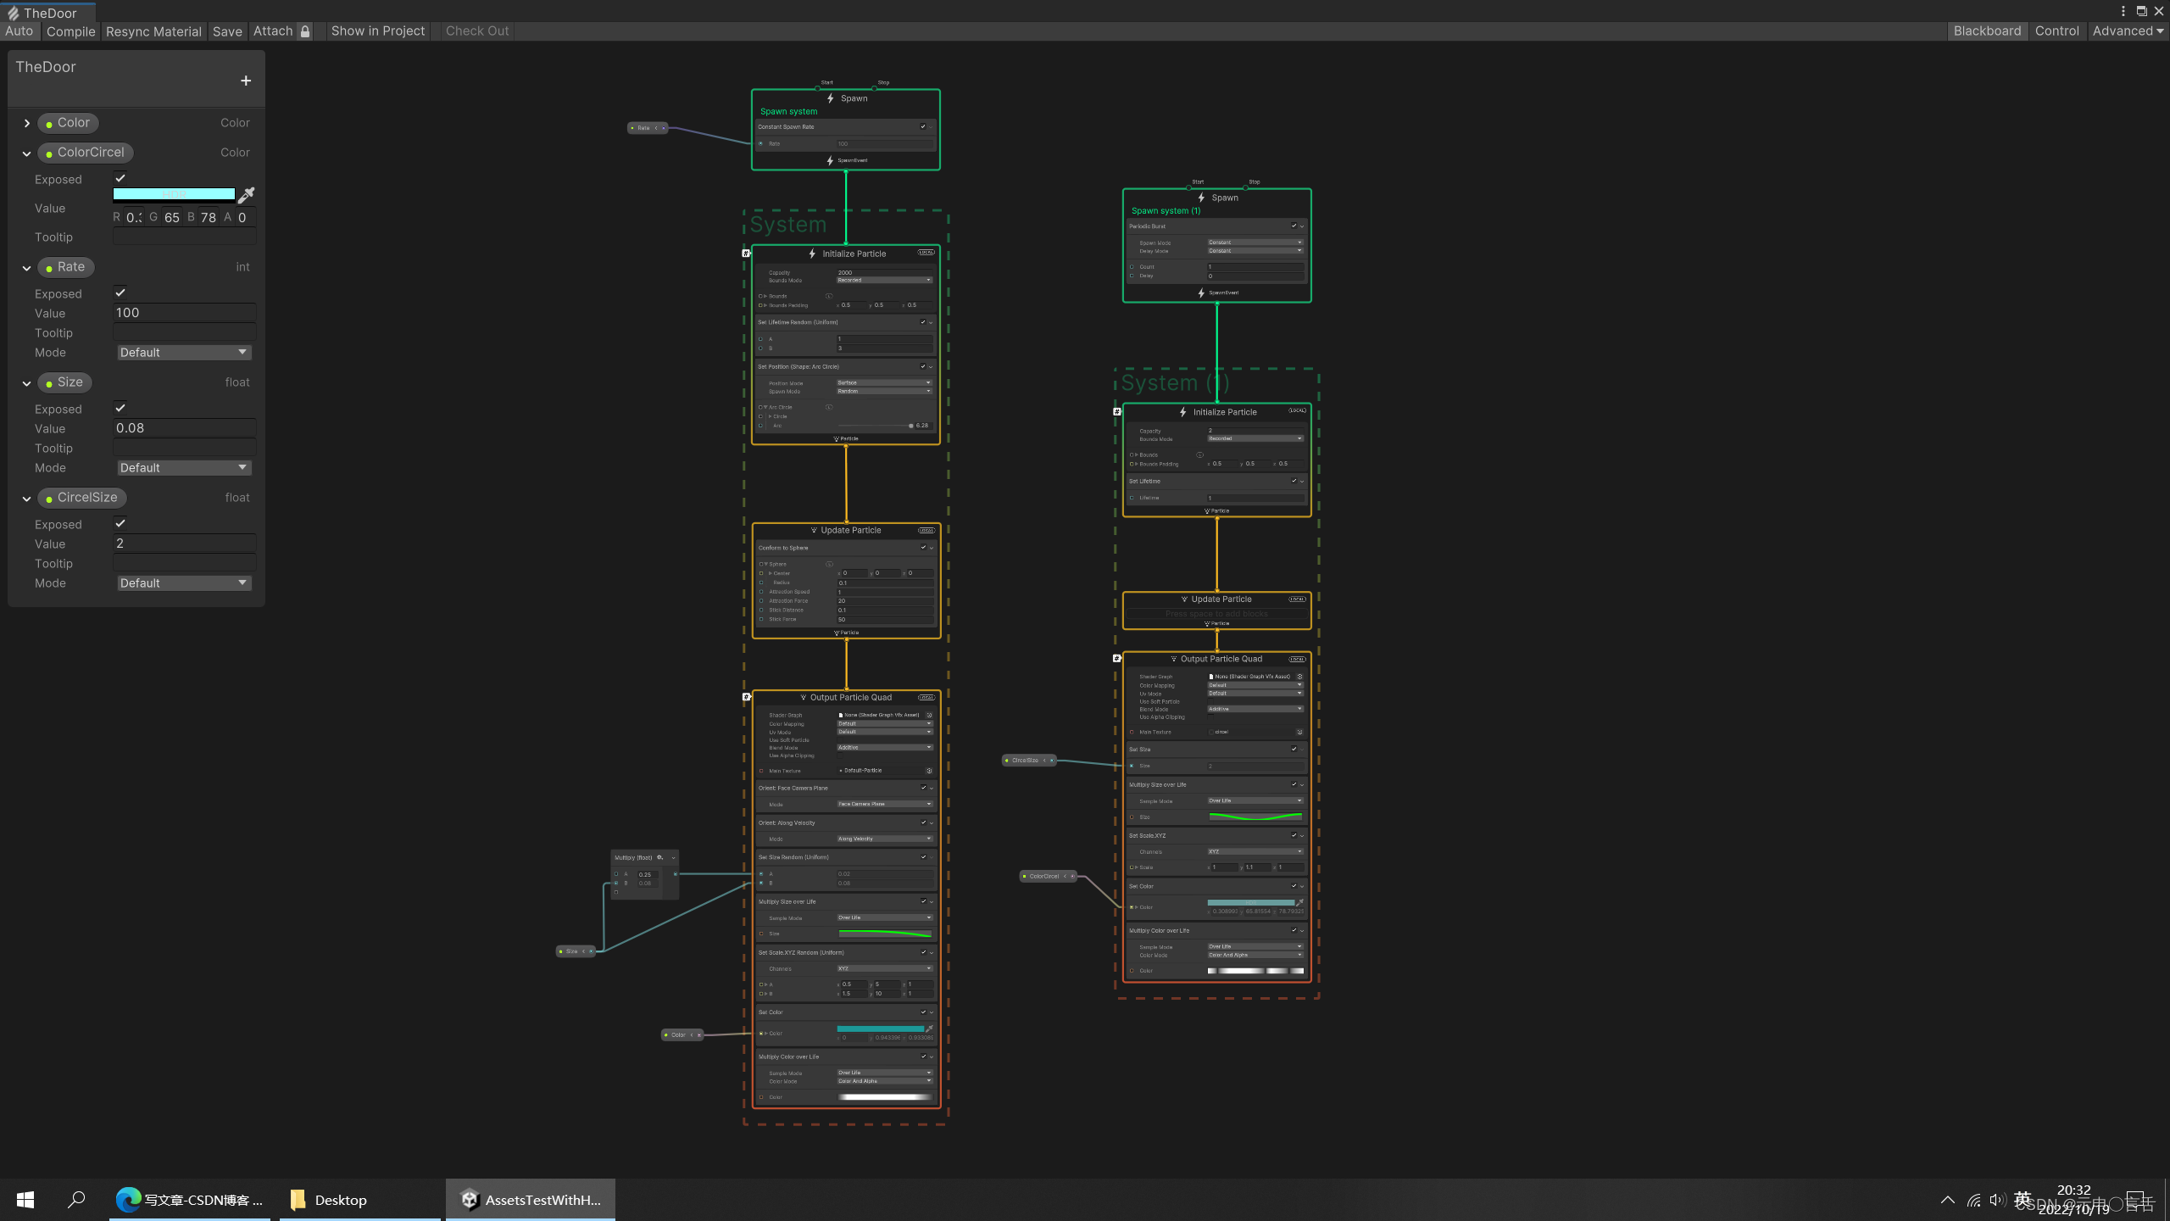Toggle exposed checkbox for ColorCircel
This screenshot has height=1221, width=2170.
pyautogui.click(x=120, y=177)
